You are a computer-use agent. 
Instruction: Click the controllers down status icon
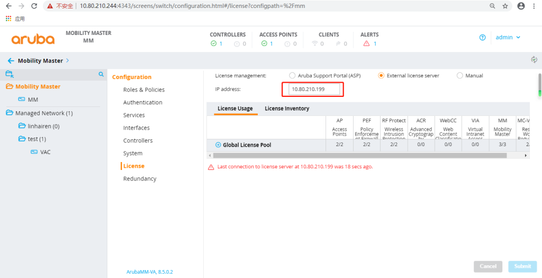(237, 44)
